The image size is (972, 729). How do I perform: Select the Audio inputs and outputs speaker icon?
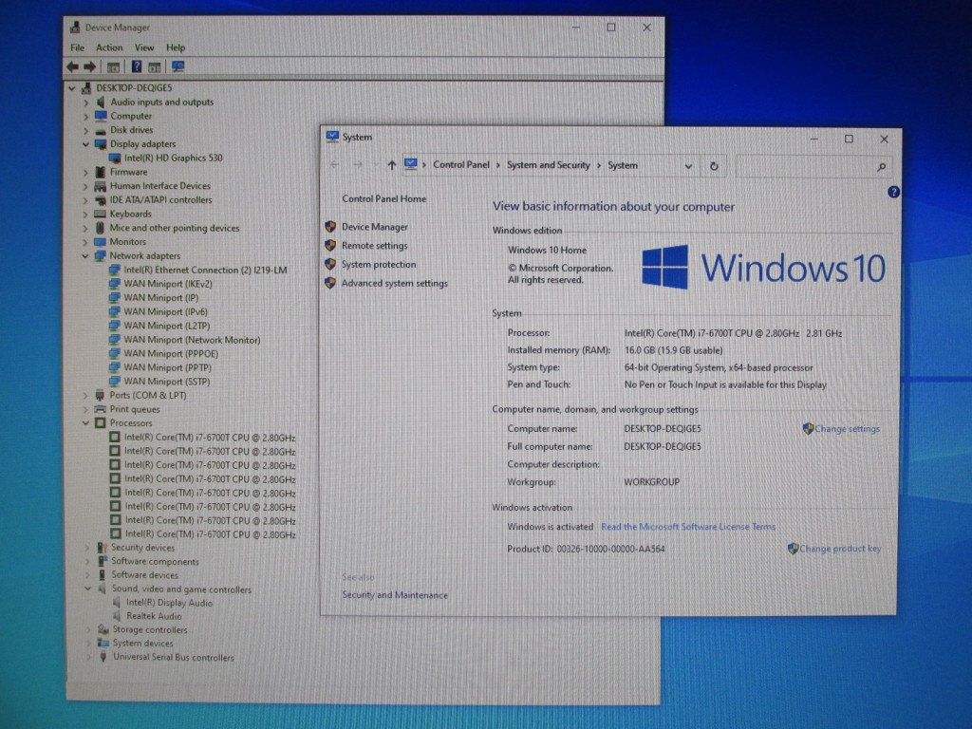[x=101, y=102]
